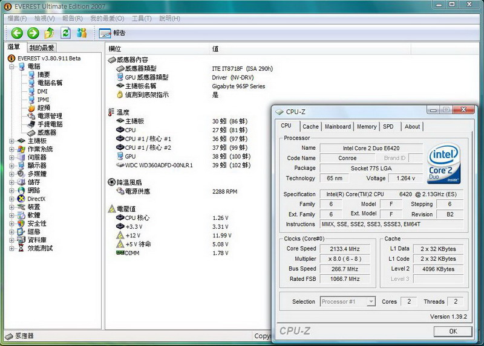Switch to the 我的最愛 tab in left panel
484x346 pixels.
(42, 48)
